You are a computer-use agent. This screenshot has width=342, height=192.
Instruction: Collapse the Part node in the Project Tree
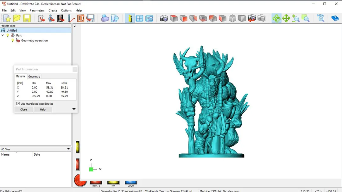(x=3, y=35)
